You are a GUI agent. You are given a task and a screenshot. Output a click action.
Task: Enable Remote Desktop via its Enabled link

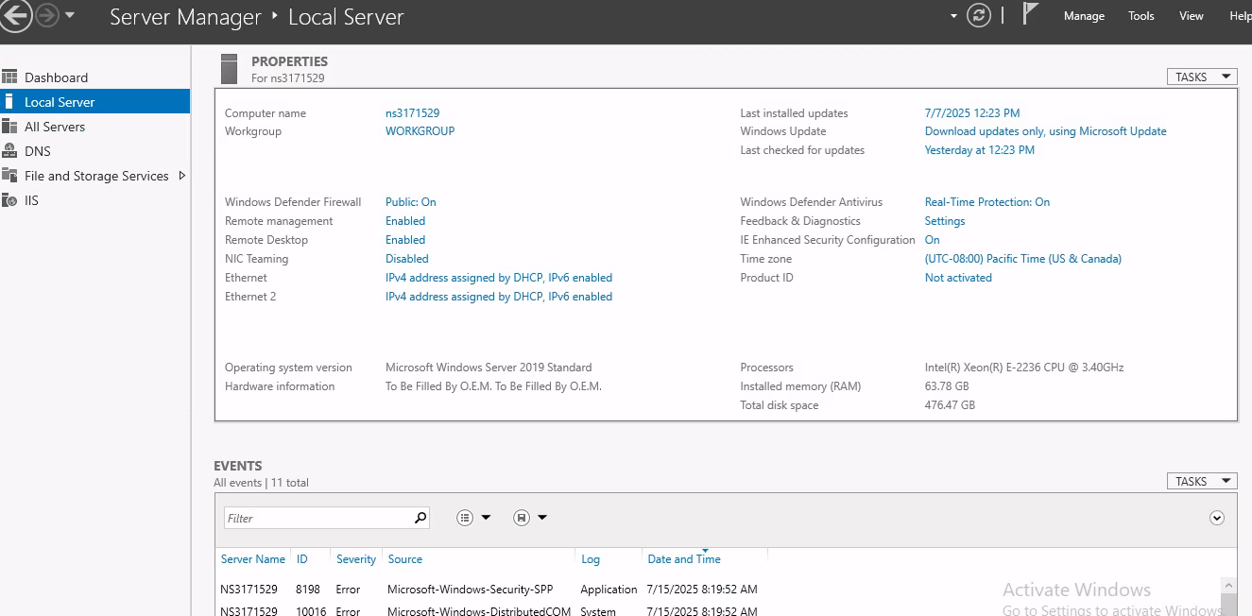click(404, 239)
